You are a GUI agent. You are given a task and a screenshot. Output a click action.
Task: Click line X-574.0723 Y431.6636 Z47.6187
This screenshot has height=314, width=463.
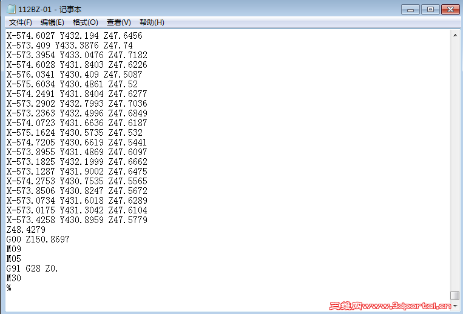pos(77,123)
